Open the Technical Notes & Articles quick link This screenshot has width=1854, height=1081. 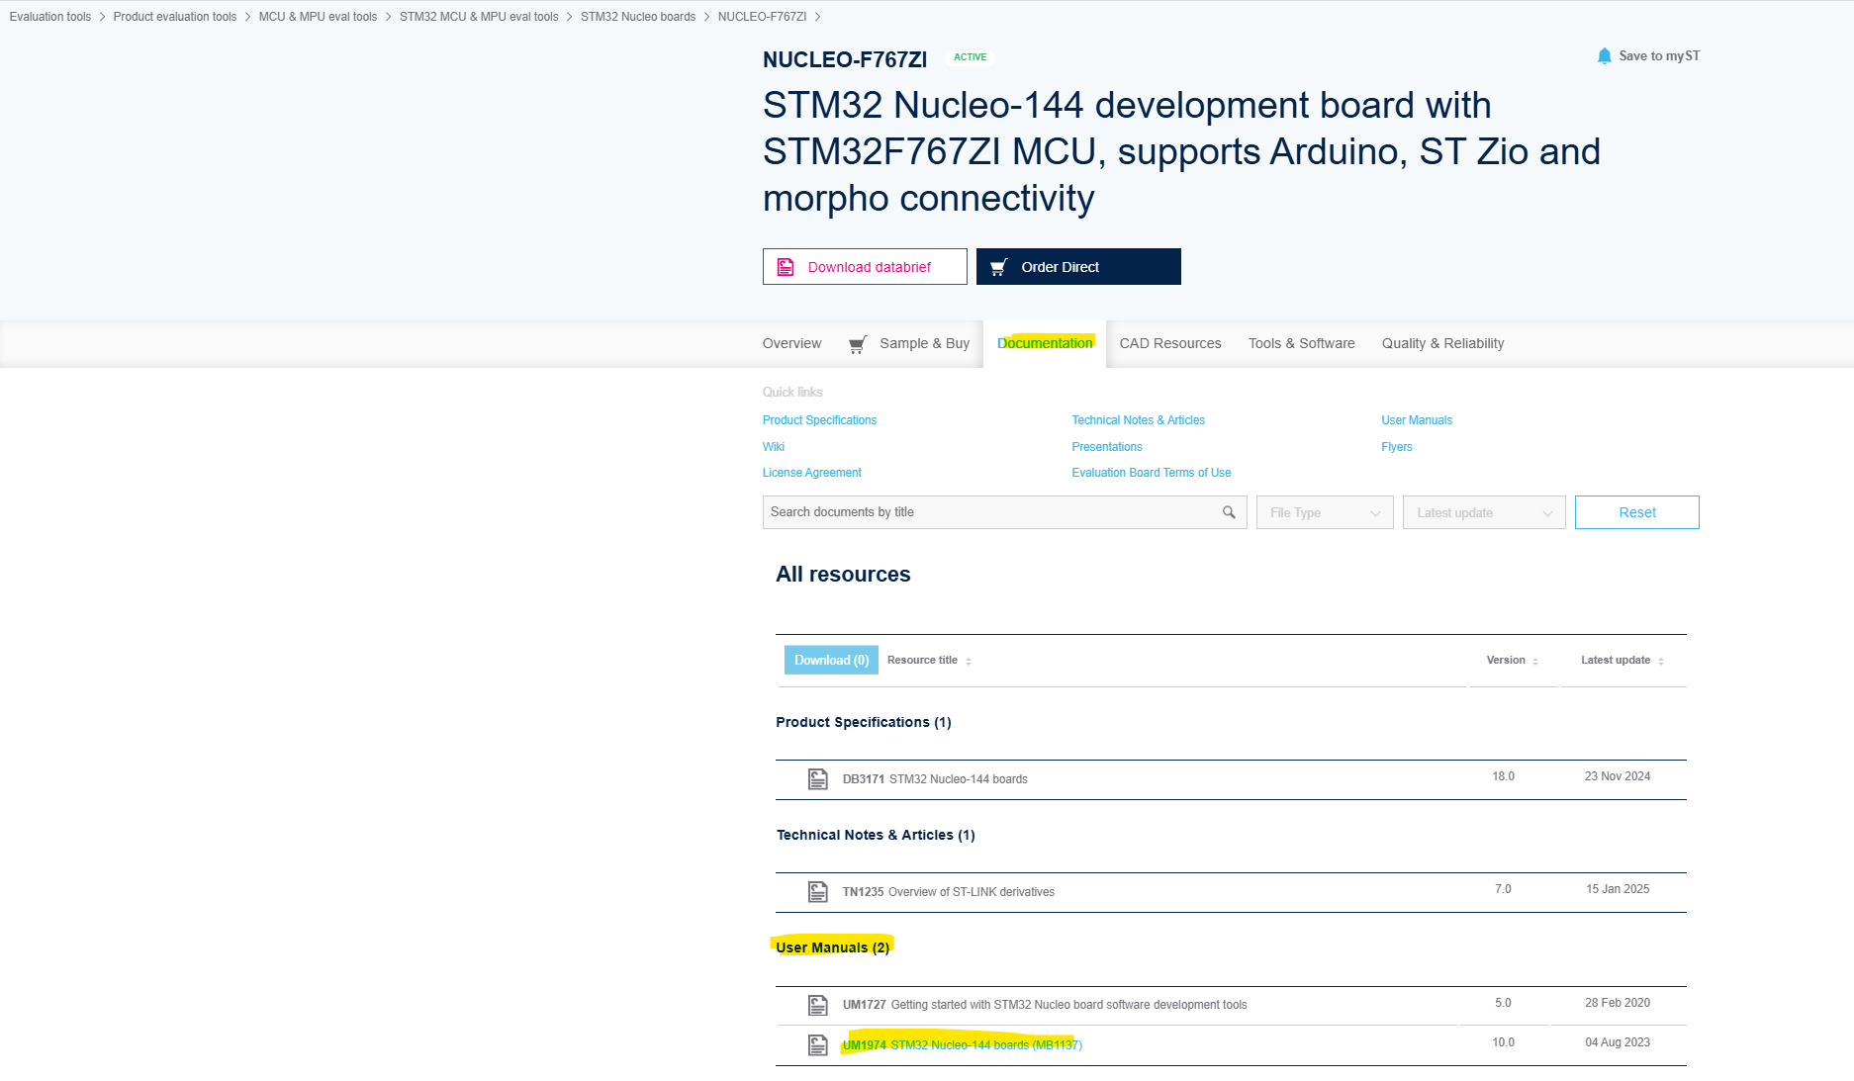tap(1138, 419)
